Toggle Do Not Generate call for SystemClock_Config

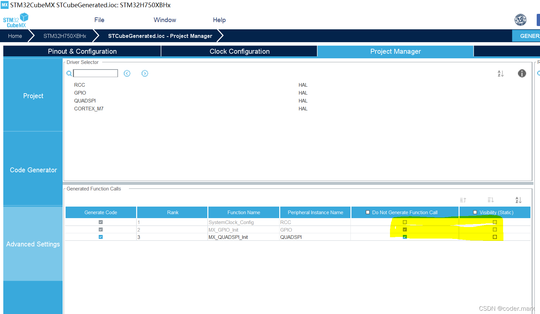(405, 222)
